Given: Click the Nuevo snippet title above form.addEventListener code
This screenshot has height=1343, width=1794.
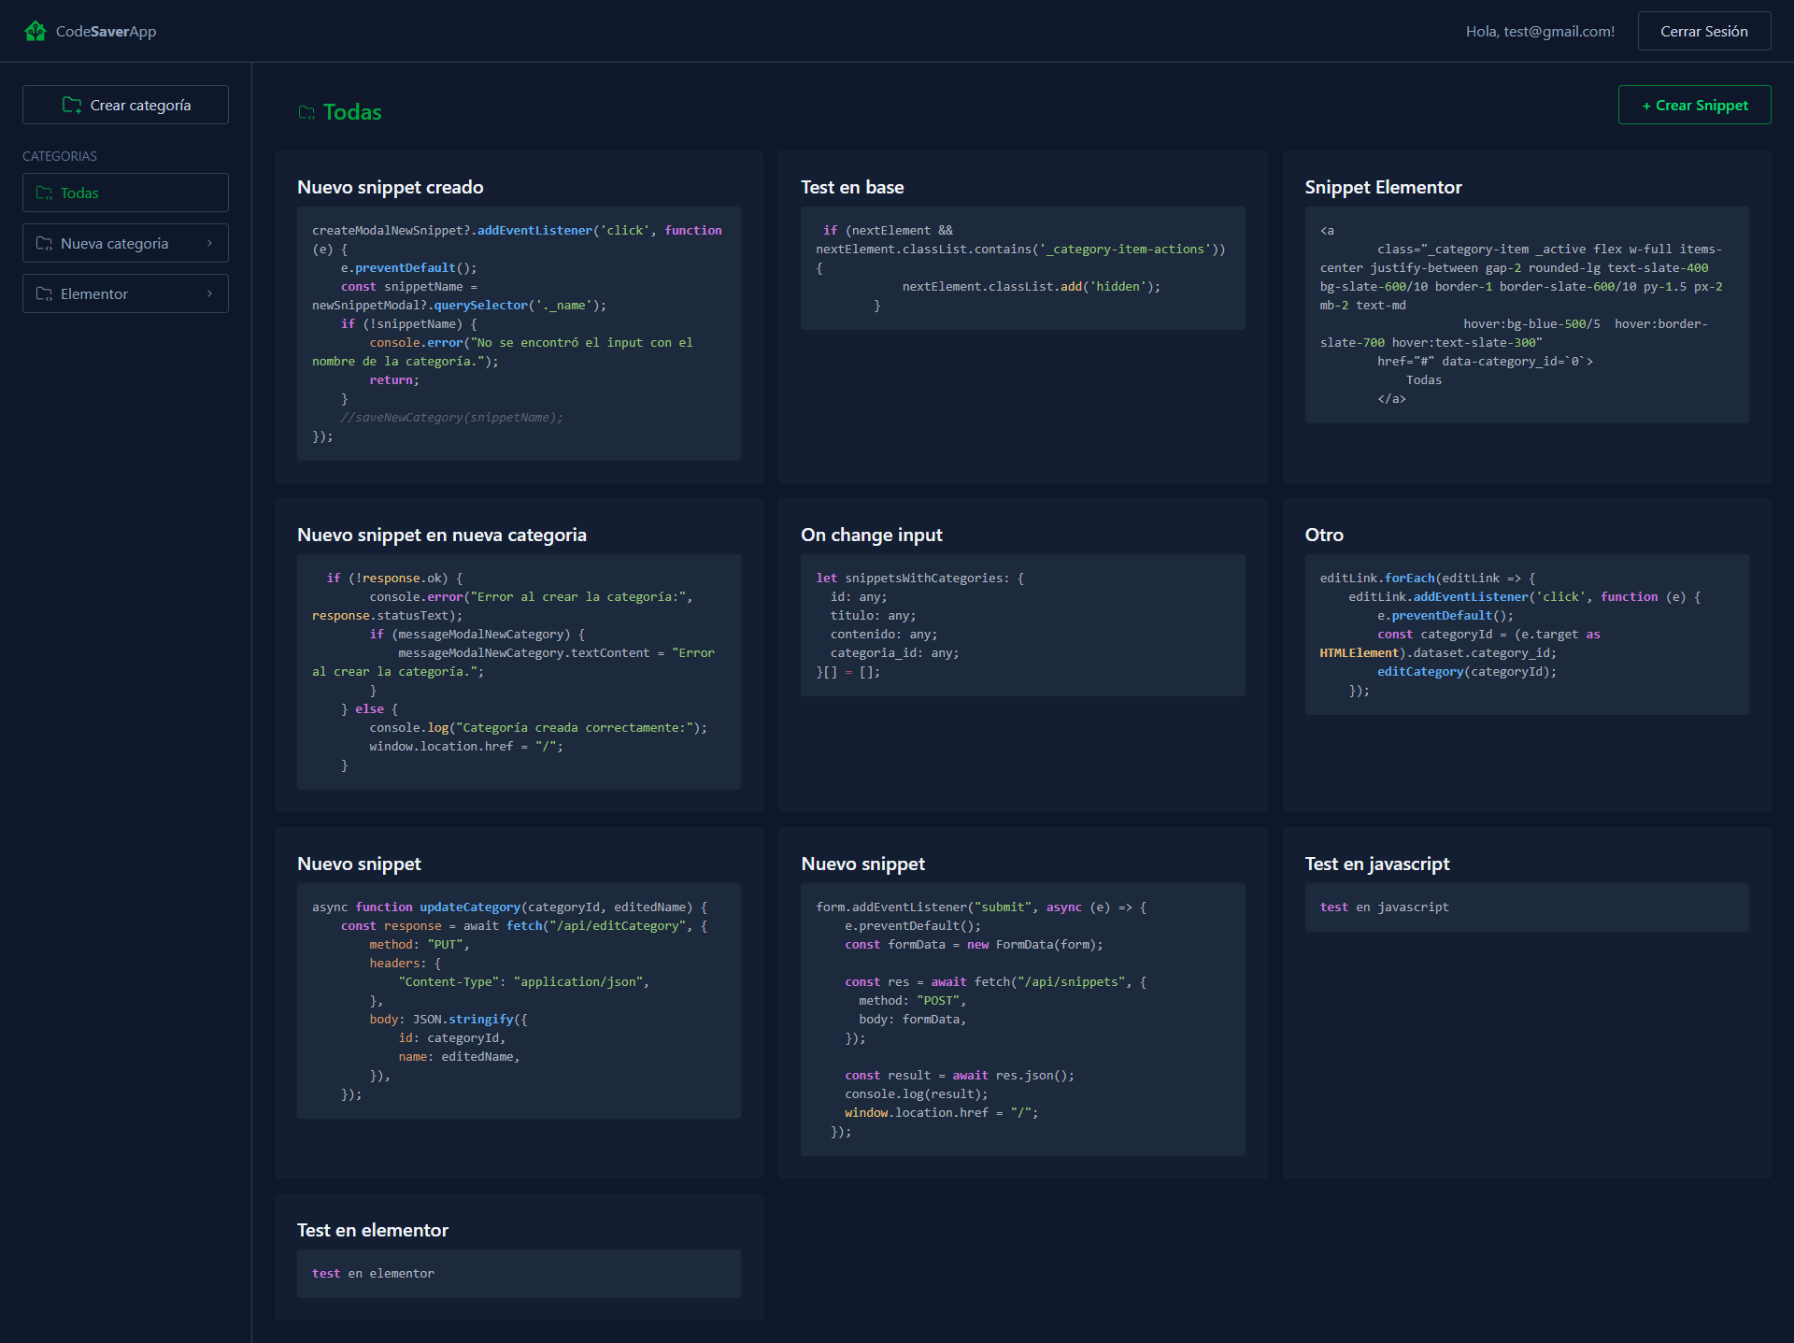Looking at the screenshot, I should click(863, 864).
